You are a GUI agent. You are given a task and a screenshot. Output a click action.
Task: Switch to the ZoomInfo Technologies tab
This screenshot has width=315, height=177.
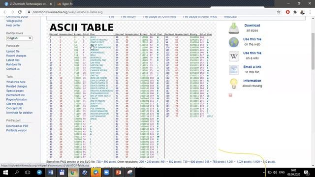[28, 4]
